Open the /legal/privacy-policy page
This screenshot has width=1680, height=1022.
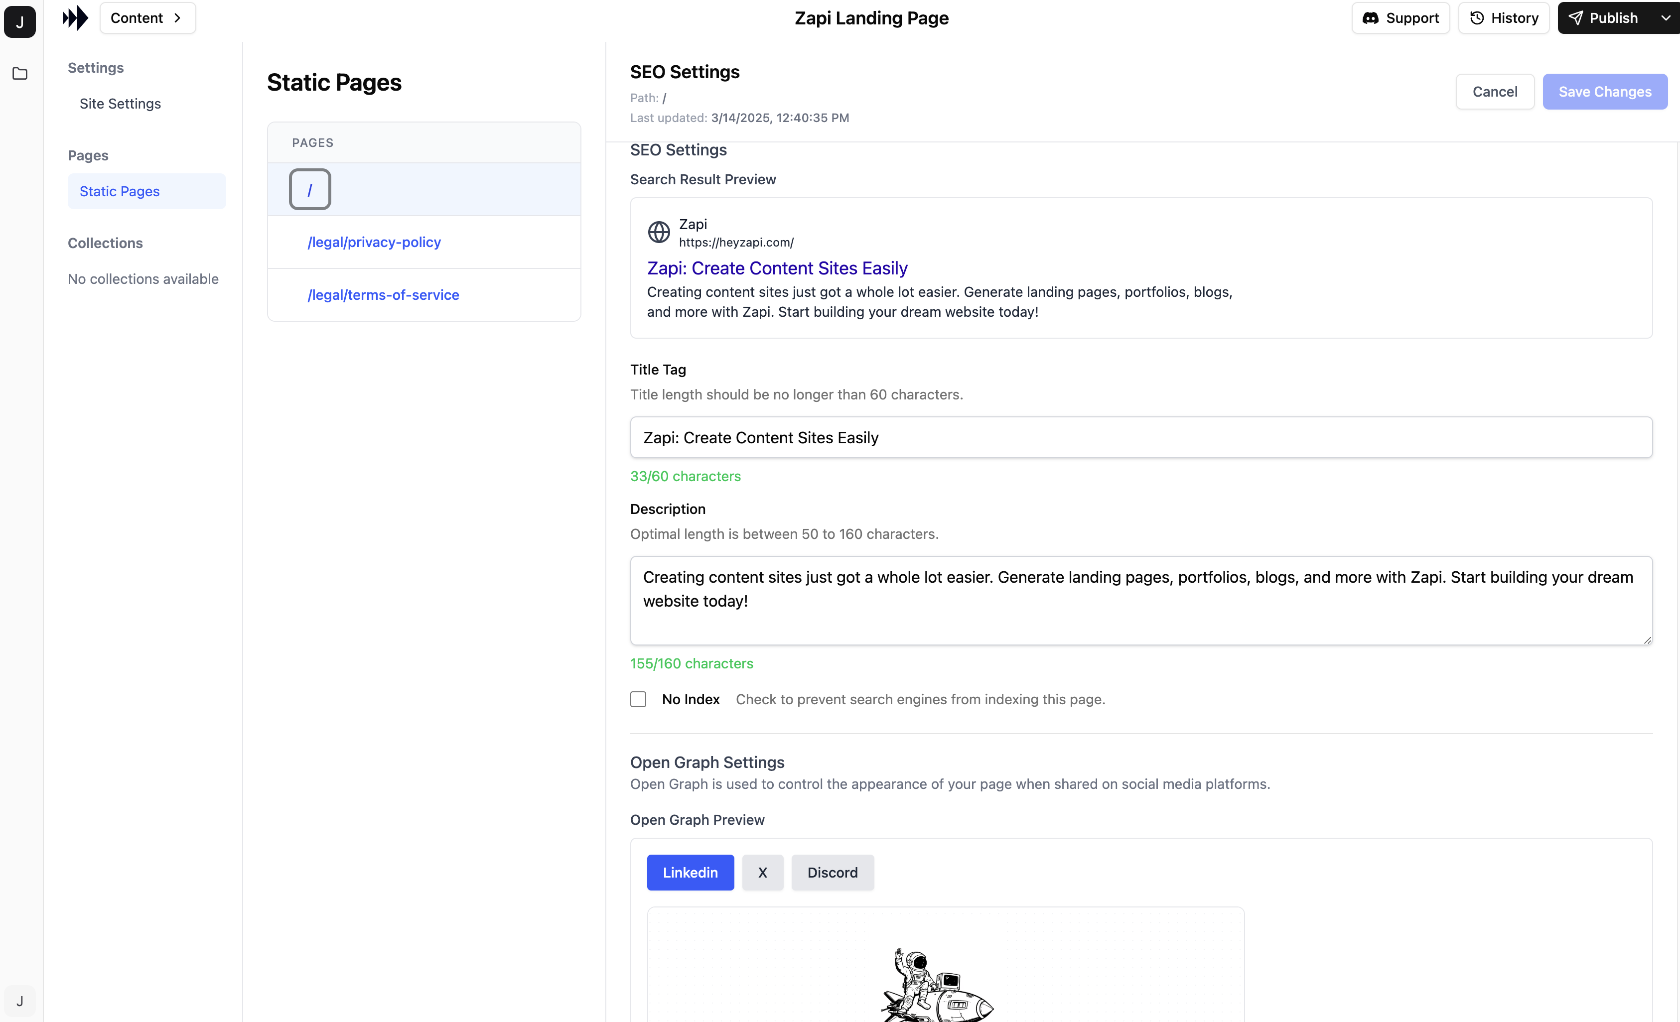pos(374,242)
